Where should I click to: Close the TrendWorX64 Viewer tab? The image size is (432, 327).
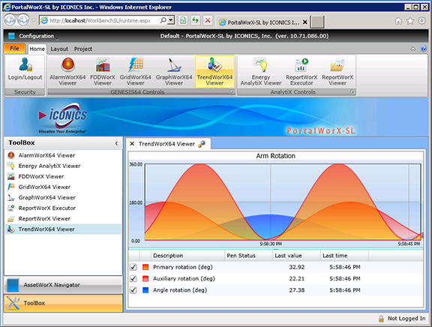click(132, 144)
